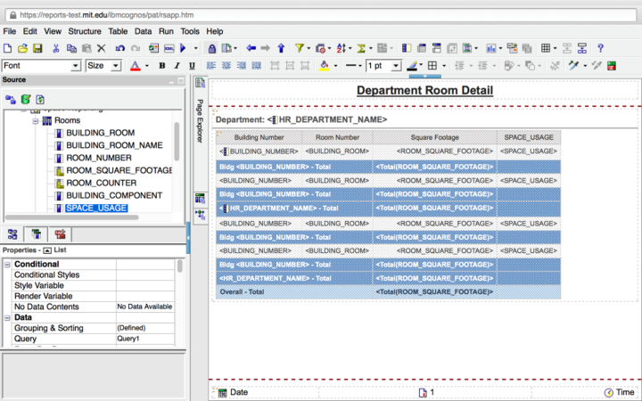Click the font color swatch
Image resolution: width=642 pixels, height=401 pixels.
pyautogui.click(x=135, y=66)
